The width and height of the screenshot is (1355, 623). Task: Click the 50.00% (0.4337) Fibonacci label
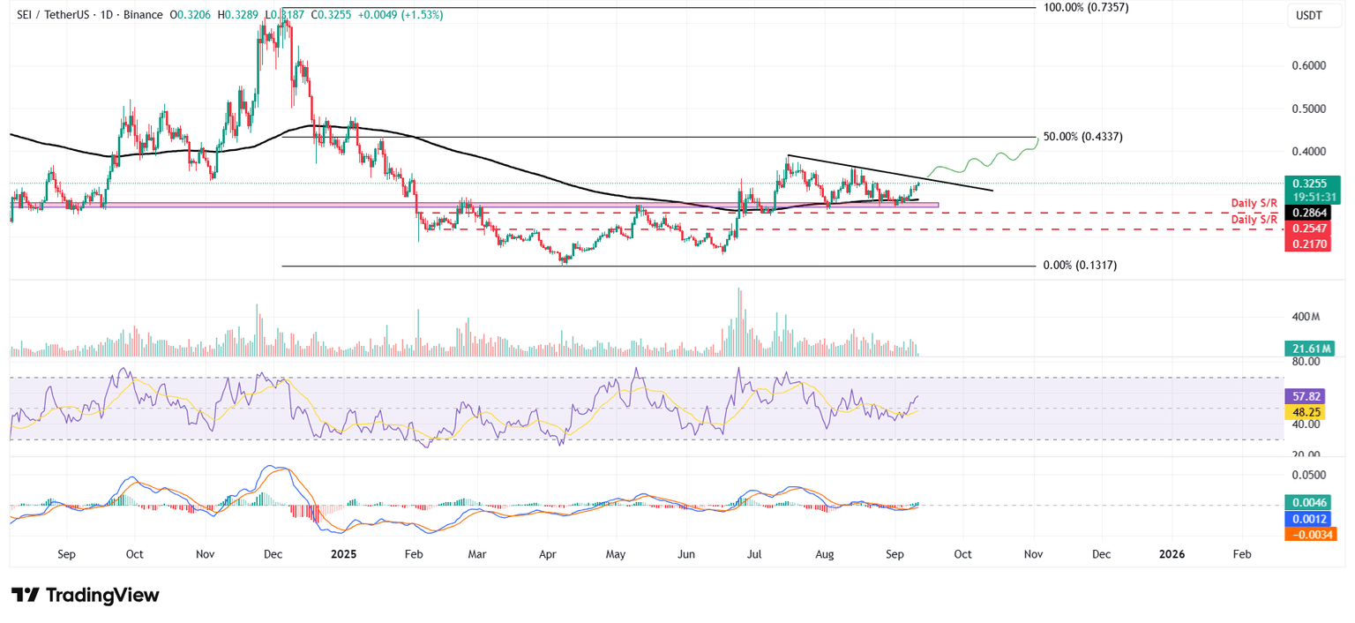pos(1084,137)
